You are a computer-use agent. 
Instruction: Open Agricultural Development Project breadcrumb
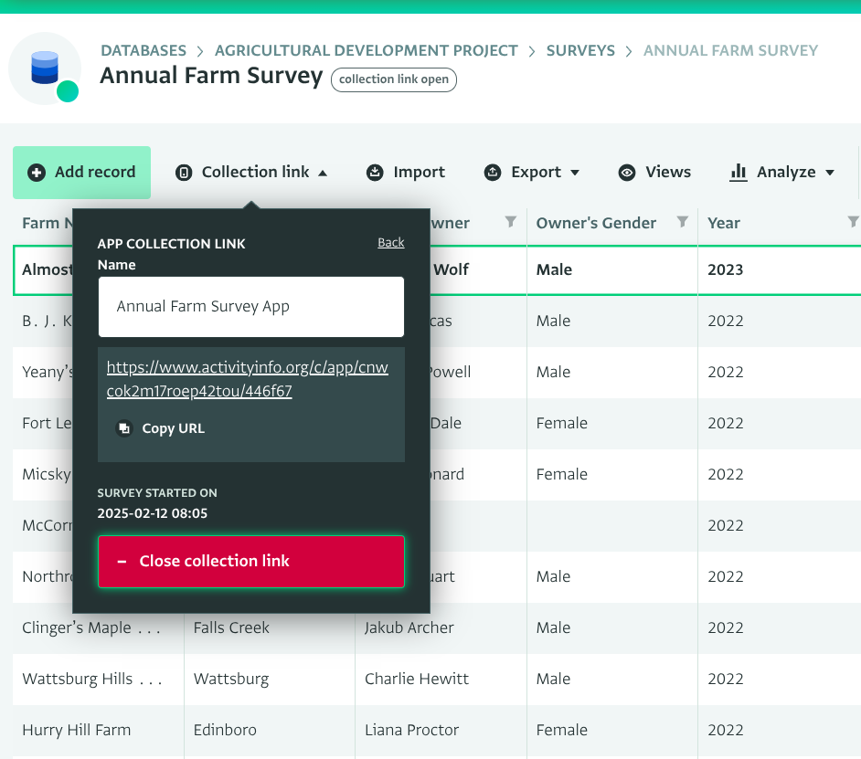tap(367, 50)
